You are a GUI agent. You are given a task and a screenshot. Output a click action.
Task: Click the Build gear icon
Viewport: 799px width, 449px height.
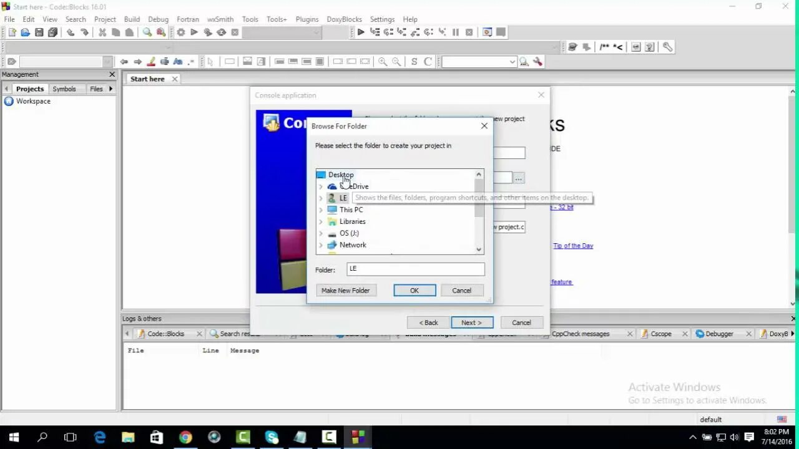[x=180, y=32]
